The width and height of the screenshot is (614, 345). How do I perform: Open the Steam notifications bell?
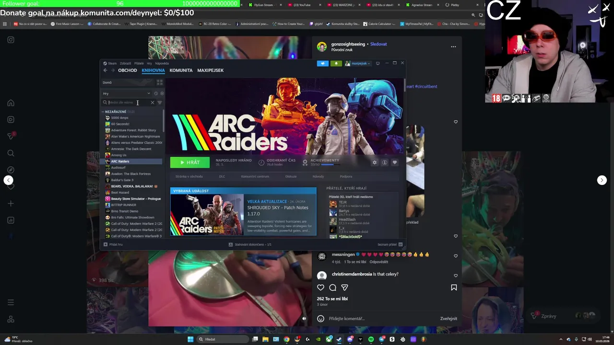[336, 63]
